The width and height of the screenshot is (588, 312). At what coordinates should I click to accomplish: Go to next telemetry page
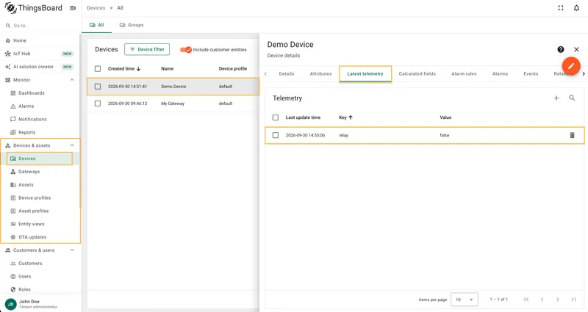558,300
